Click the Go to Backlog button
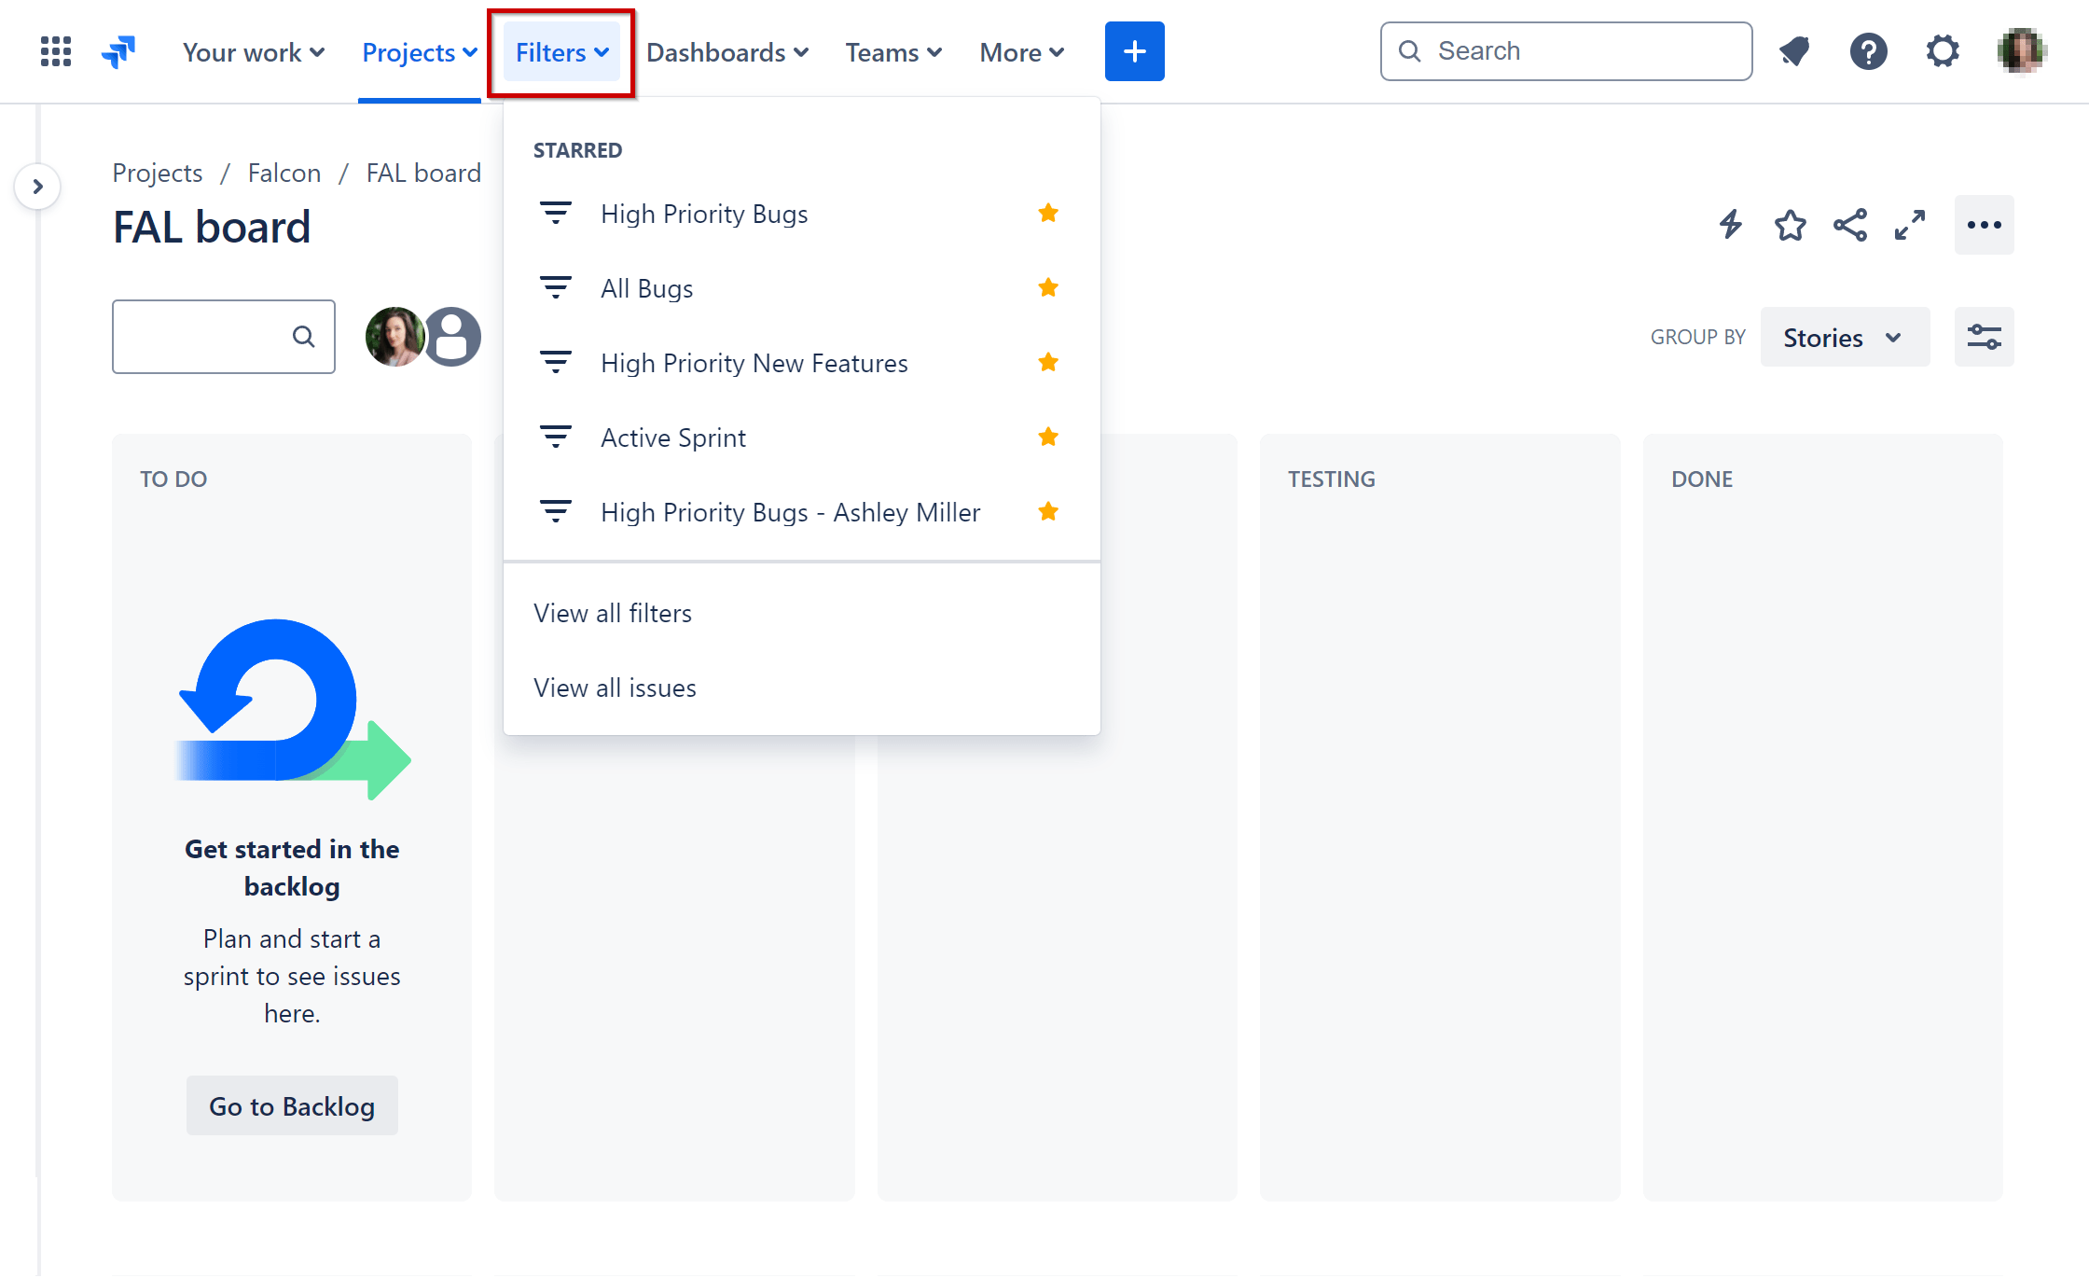This screenshot has height=1278, width=2089. point(292,1105)
